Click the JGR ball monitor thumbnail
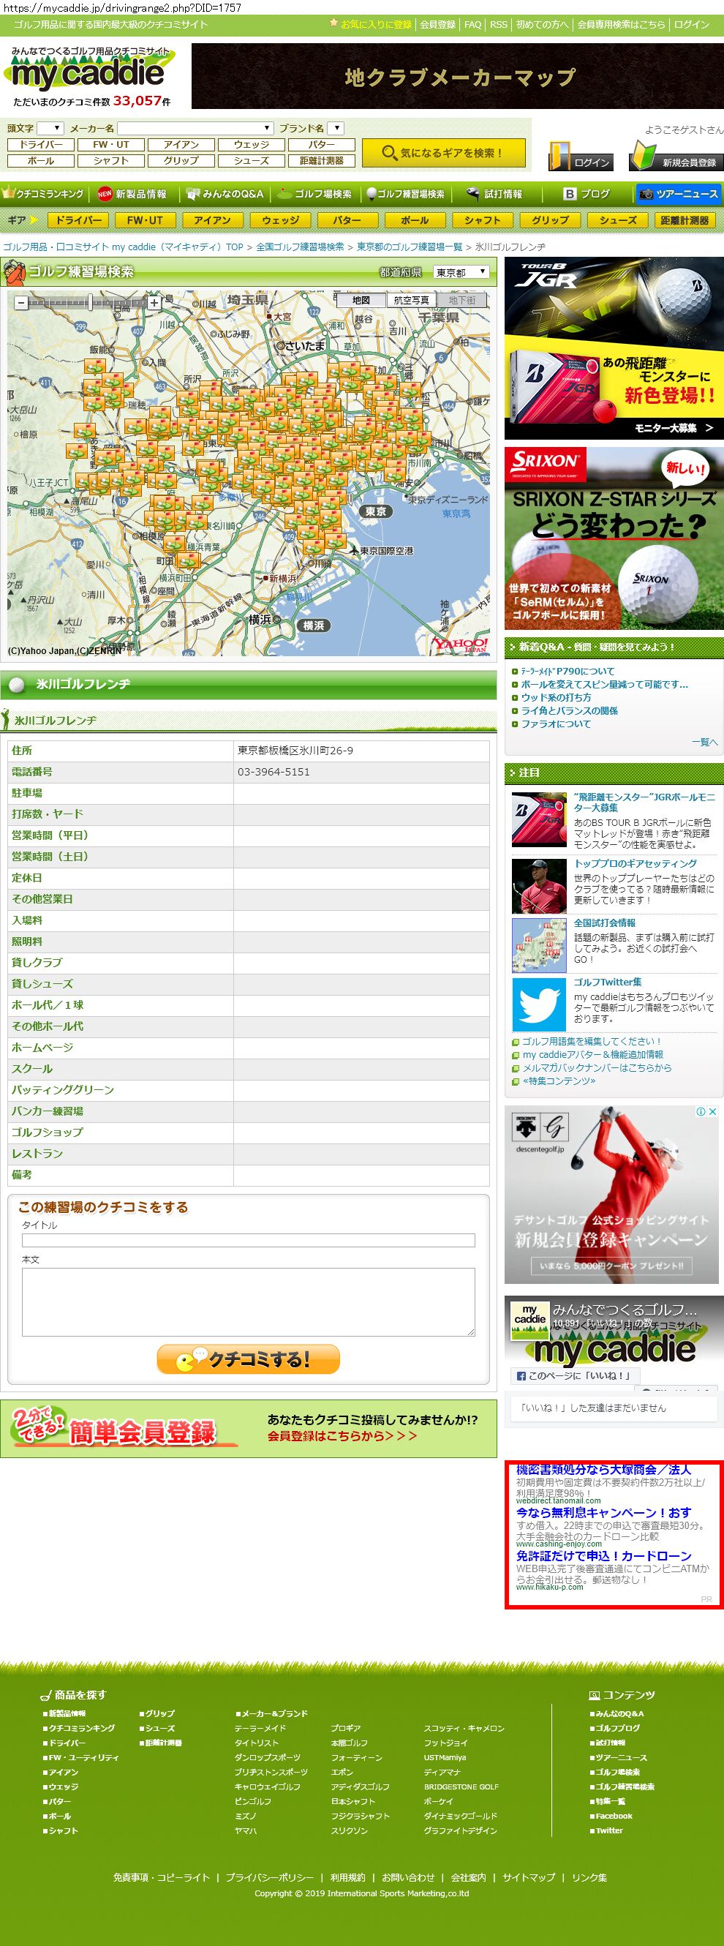The width and height of the screenshot is (724, 1946). click(x=539, y=819)
